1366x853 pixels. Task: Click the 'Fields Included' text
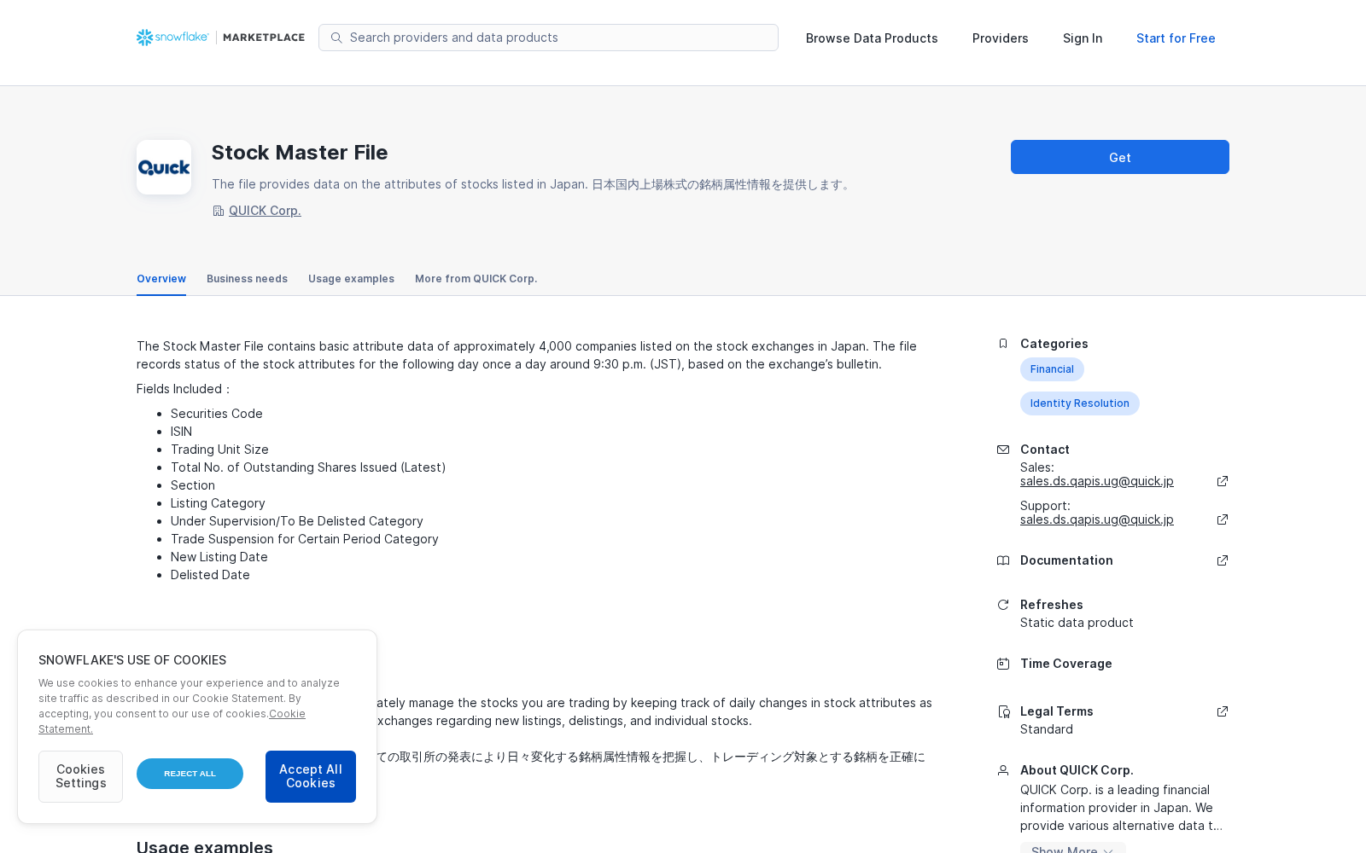click(x=184, y=389)
